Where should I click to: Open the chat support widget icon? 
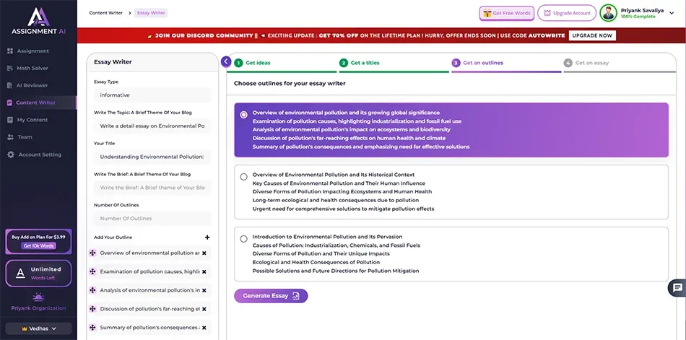point(677,287)
